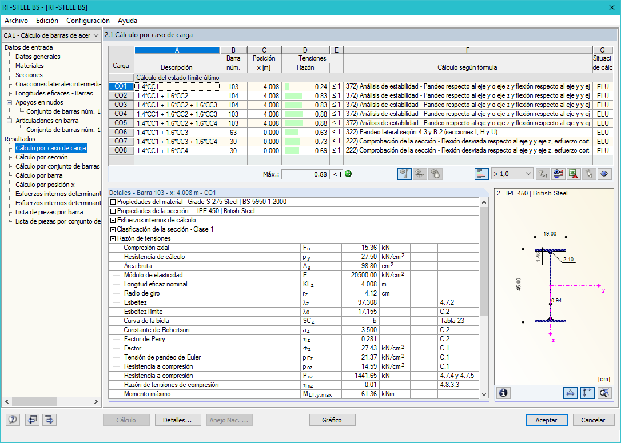Select the CO8 row header
Image resolution: width=621 pixels, height=443 pixels.
pos(121,150)
